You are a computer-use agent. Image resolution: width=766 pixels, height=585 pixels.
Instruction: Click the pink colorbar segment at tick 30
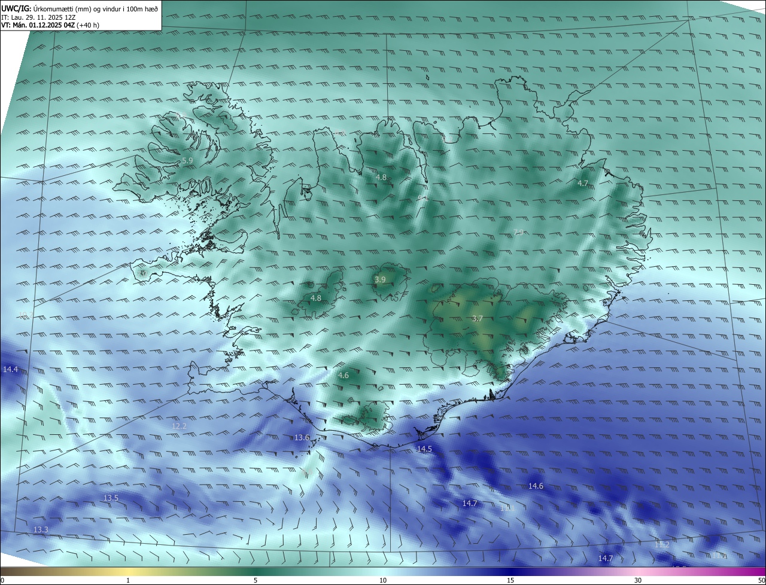pyautogui.click(x=638, y=571)
